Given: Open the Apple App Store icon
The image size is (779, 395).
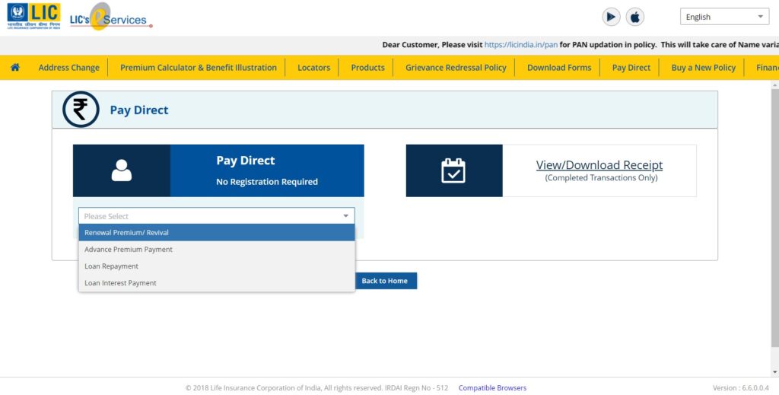Looking at the screenshot, I should [634, 17].
